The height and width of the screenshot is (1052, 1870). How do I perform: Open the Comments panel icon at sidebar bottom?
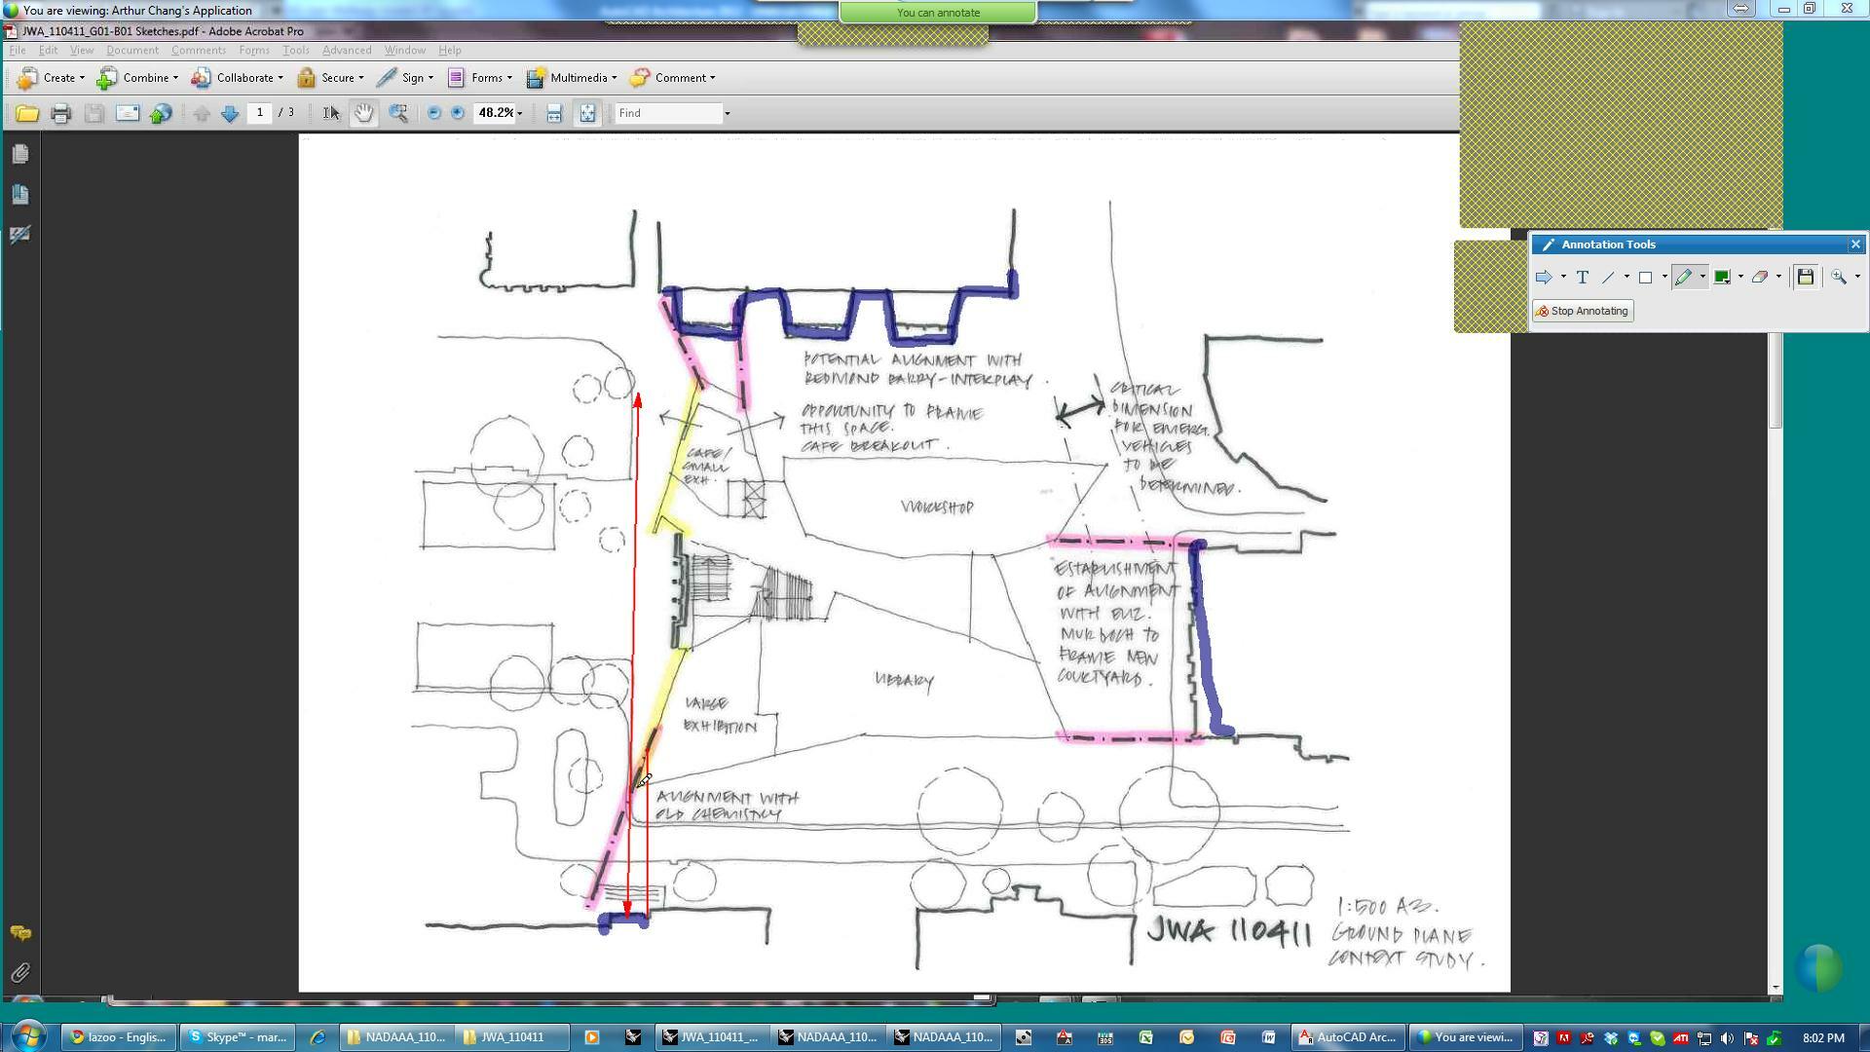point(20,933)
